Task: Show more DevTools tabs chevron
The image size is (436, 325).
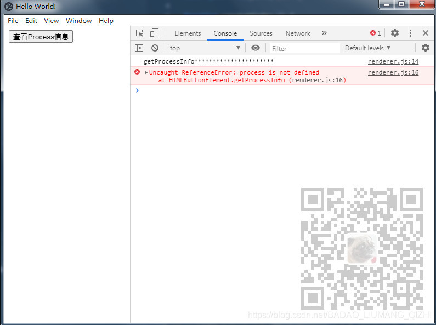Action: pyautogui.click(x=324, y=33)
